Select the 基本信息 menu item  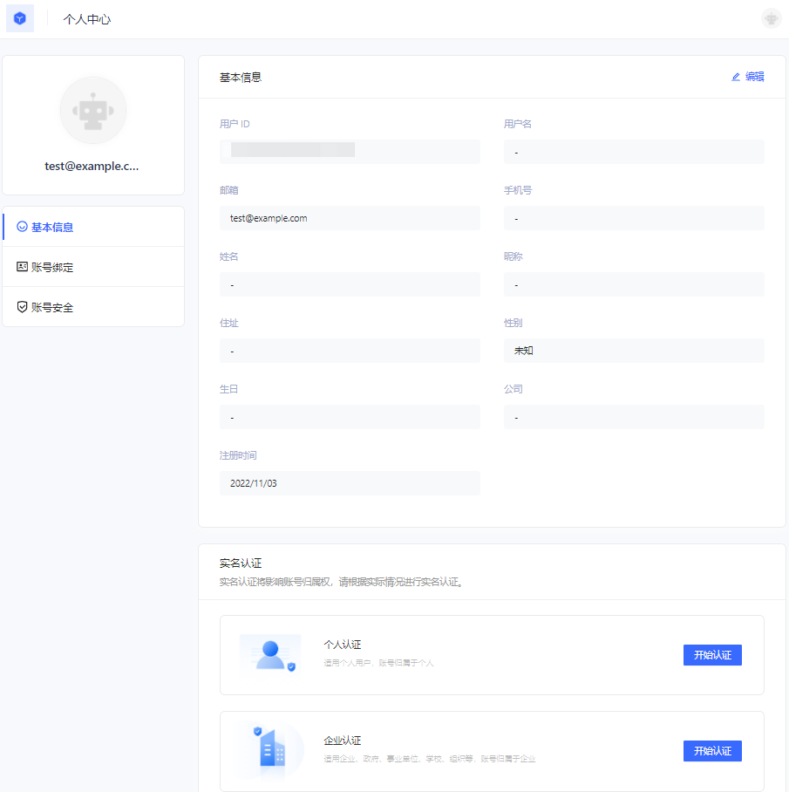coord(52,227)
